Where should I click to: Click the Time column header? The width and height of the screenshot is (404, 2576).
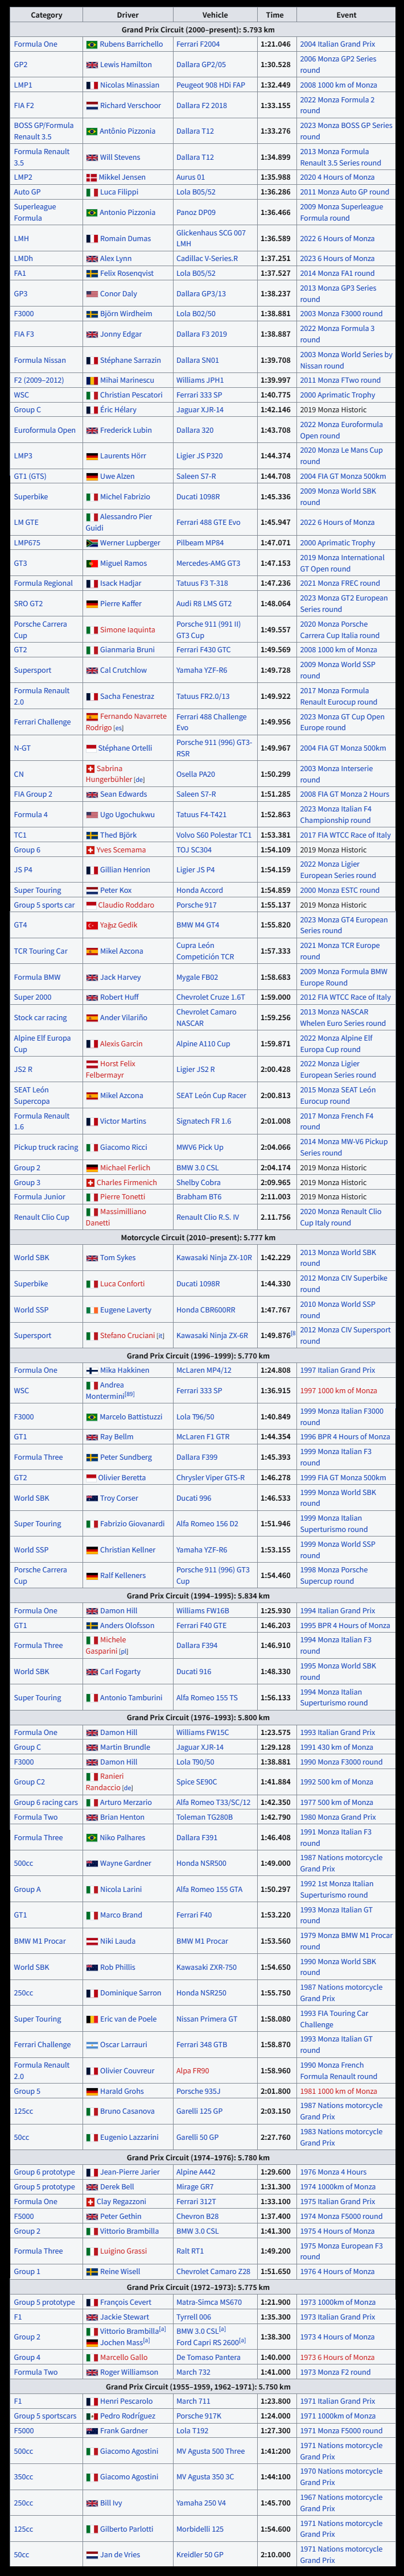pos(275,15)
